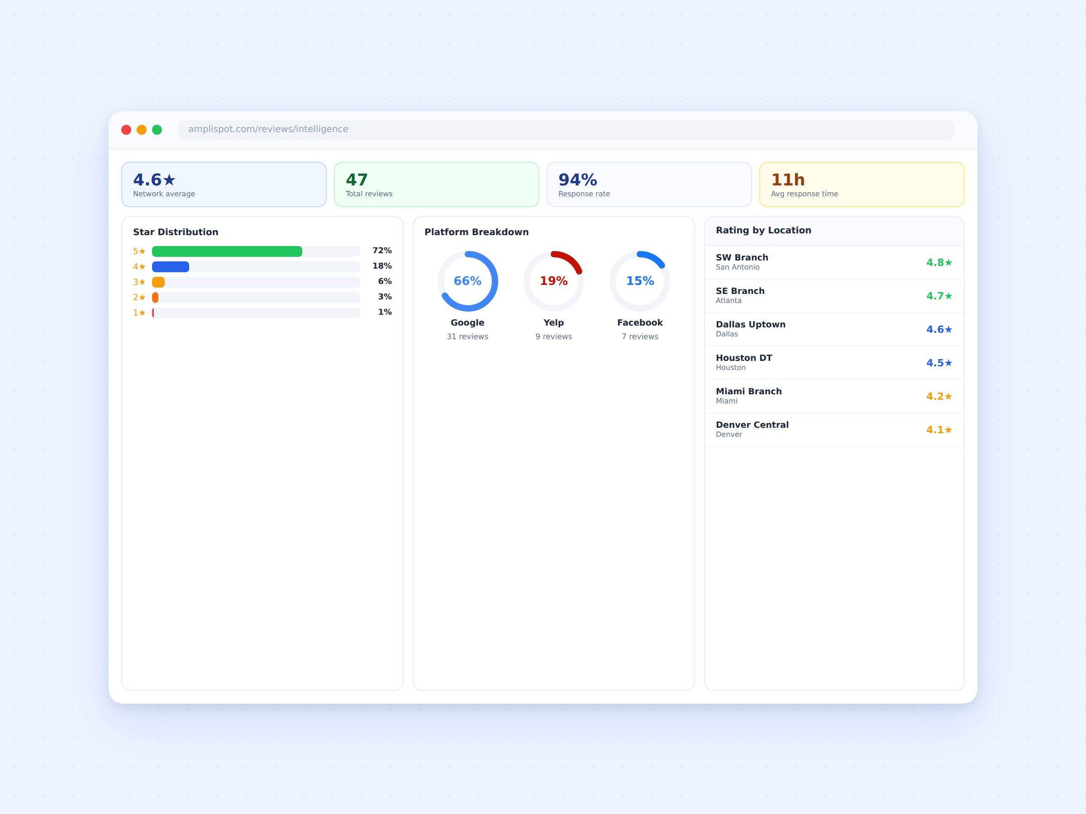Open the Response rate 94% card
The image size is (1086, 814).
coord(649,185)
